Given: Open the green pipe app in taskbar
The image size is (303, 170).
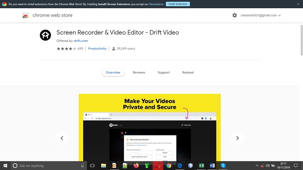Looking at the screenshot, I should pyautogui.click(x=147, y=166).
